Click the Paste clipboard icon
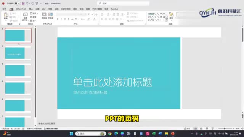This screenshot has width=244, height=137. [6, 15]
